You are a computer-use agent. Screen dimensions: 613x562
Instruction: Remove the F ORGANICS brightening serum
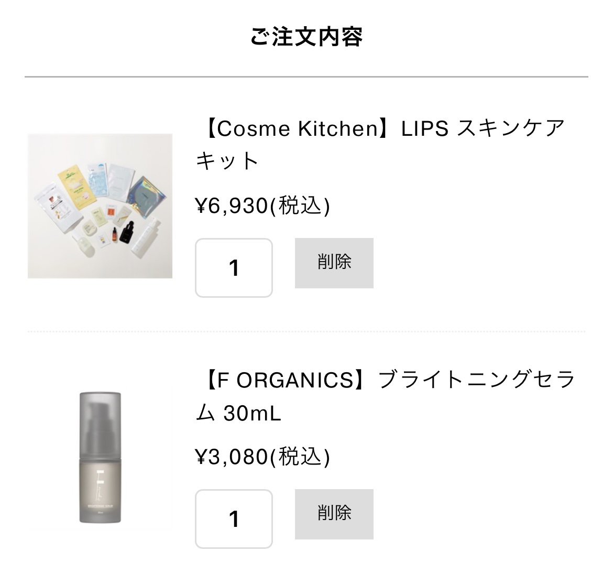pyautogui.click(x=334, y=514)
